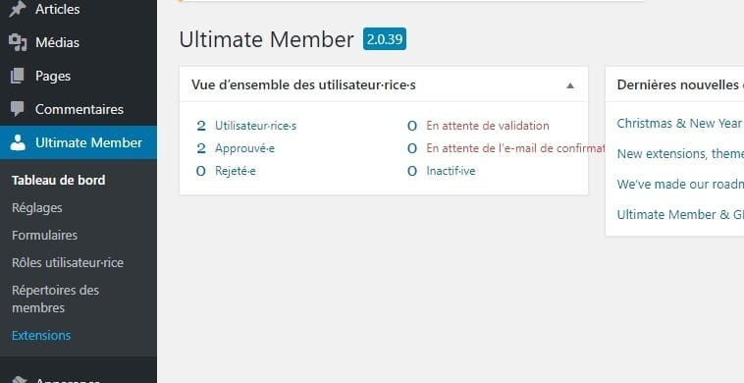Open the Approuvé·e users link
This screenshot has width=744, height=383.
[244, 148]
